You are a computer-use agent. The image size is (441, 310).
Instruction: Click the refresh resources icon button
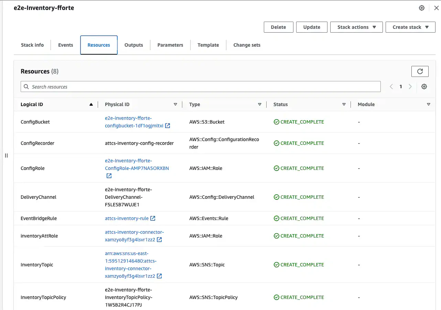tap(420, 71)
